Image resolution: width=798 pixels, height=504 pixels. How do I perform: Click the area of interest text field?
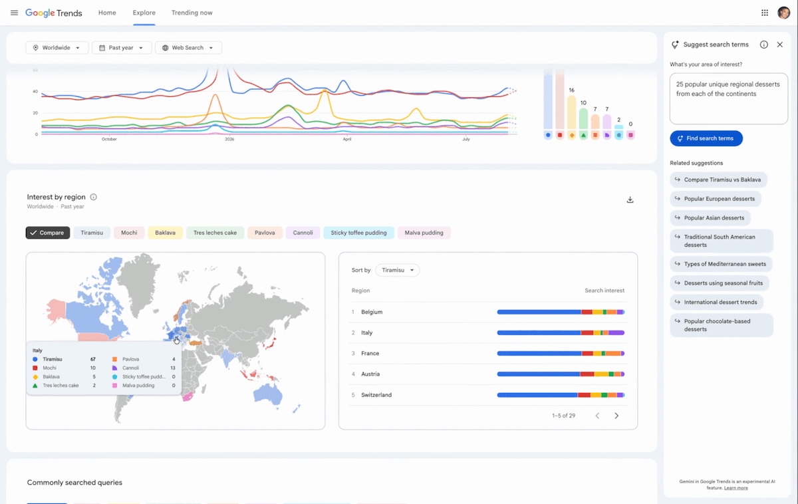click(x=729, y=99)
